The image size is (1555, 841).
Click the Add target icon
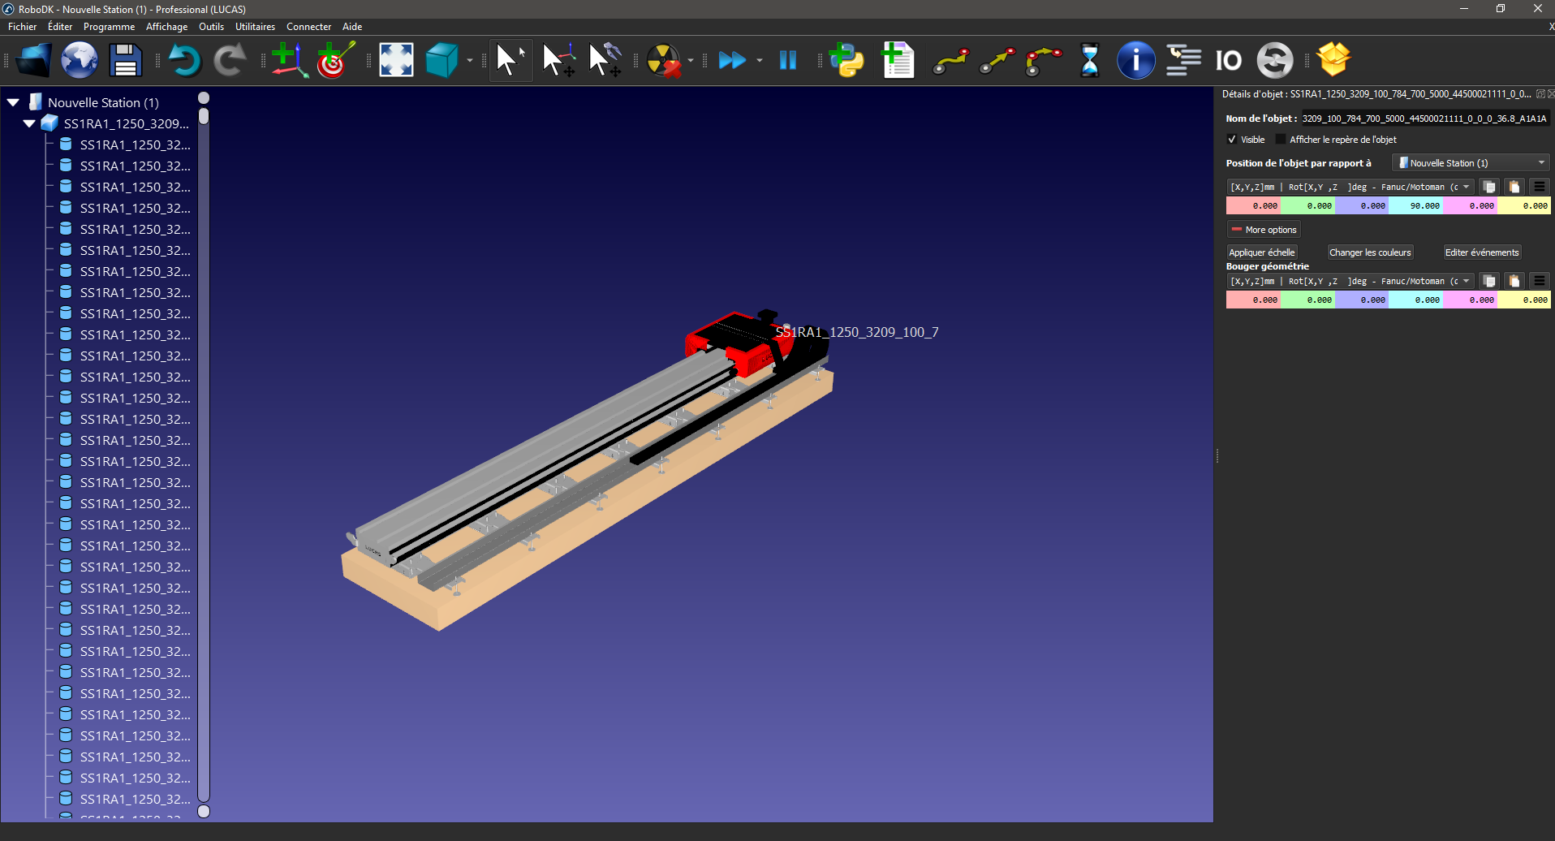coord(335,60)
